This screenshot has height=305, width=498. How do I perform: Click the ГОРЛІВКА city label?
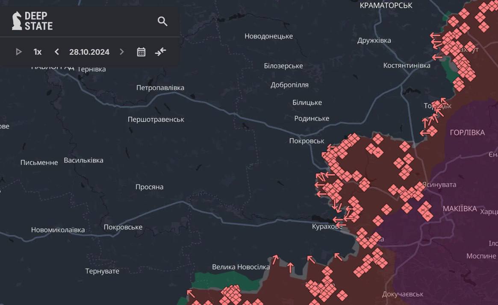(x=467, y=133)
